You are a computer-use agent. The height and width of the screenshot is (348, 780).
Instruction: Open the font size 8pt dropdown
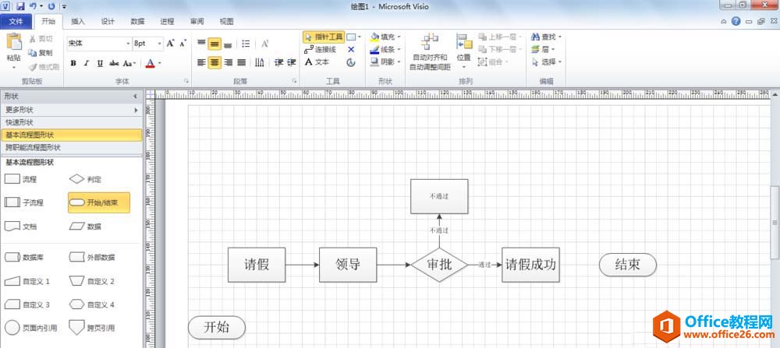coord(160,44)
